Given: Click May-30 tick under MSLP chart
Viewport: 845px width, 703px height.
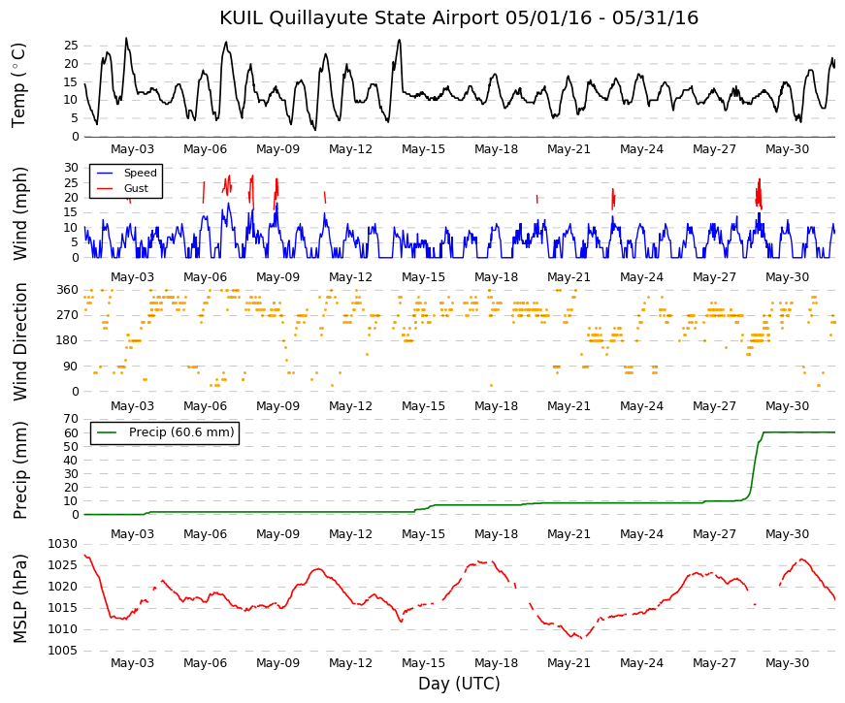Looking at the screenshot, I should 788,663.
